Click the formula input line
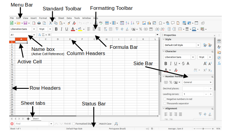225x132 pixels. click(x=103, y=35)
